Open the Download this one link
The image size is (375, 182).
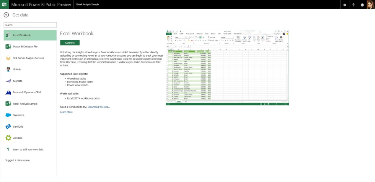[99, 107]
